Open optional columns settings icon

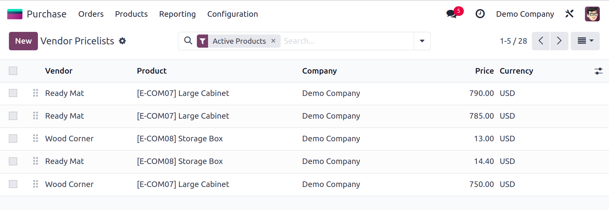[x=598, y=71]
